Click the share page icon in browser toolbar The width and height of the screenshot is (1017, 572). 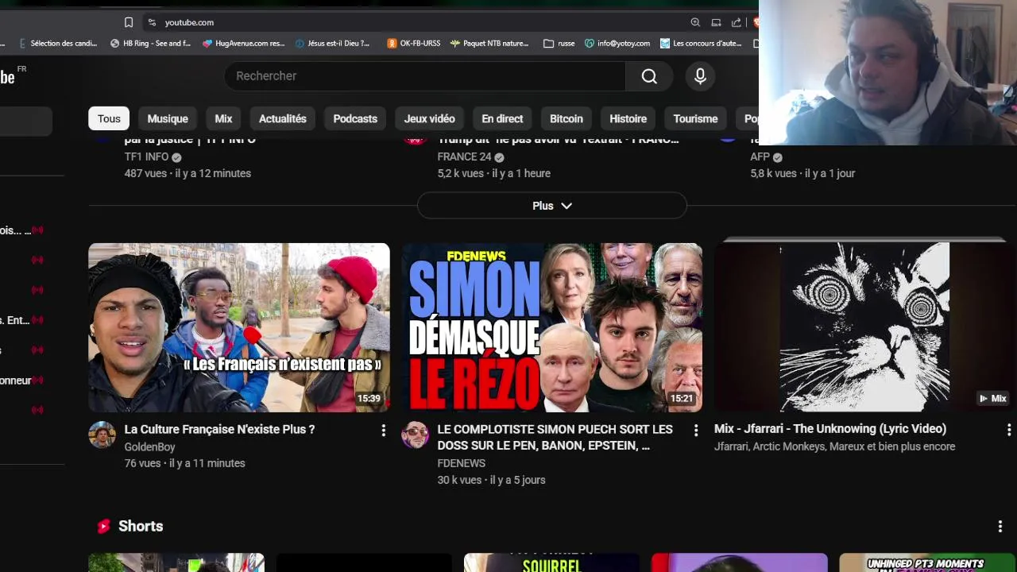pyautogui.click(x=737, y=22)
